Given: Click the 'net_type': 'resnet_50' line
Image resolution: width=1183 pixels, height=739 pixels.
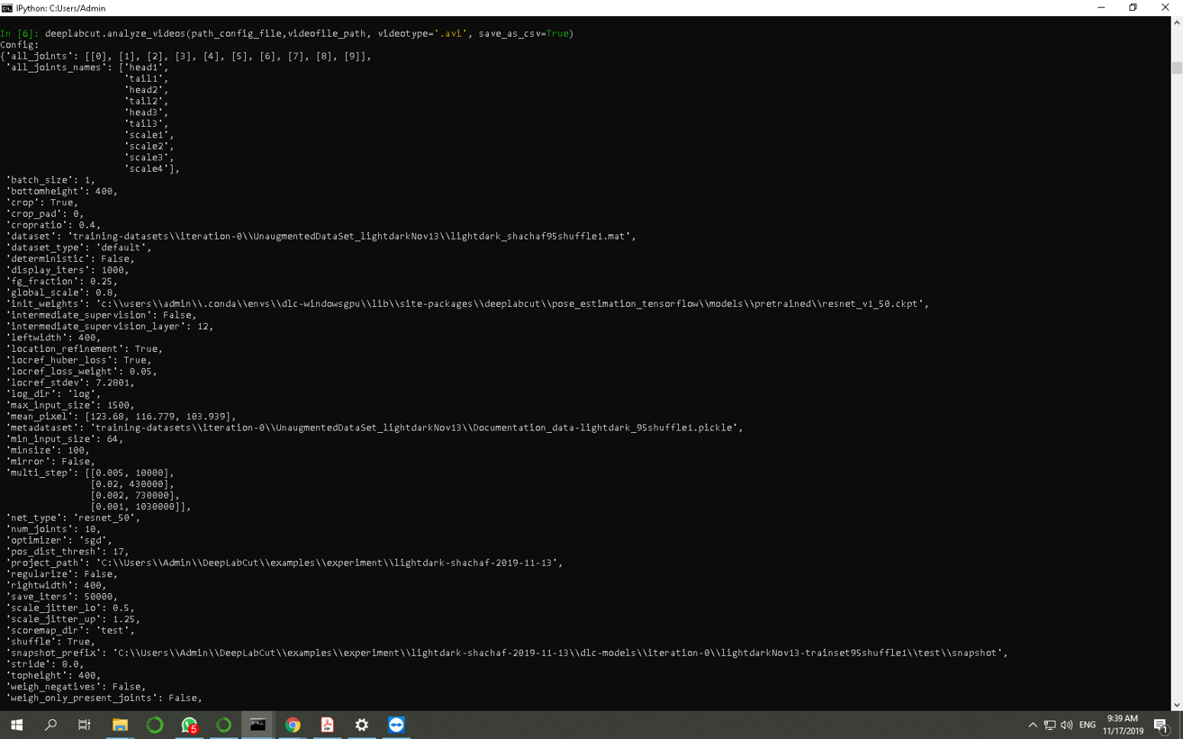Looking at the screenshot, I should point(73,518).
